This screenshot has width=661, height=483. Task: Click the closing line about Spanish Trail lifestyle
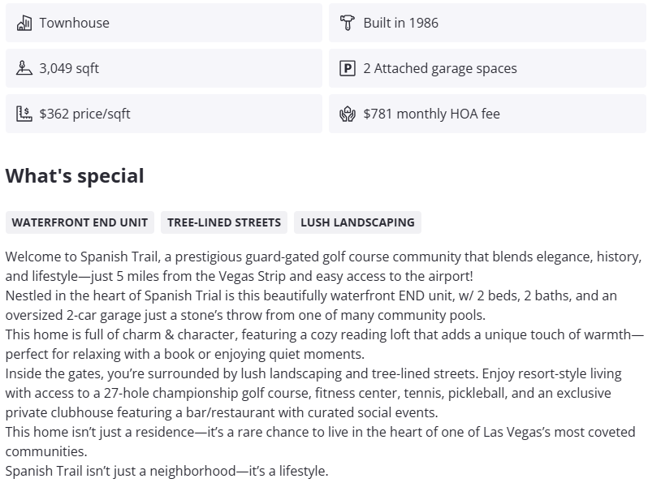[x=166, y=471]
